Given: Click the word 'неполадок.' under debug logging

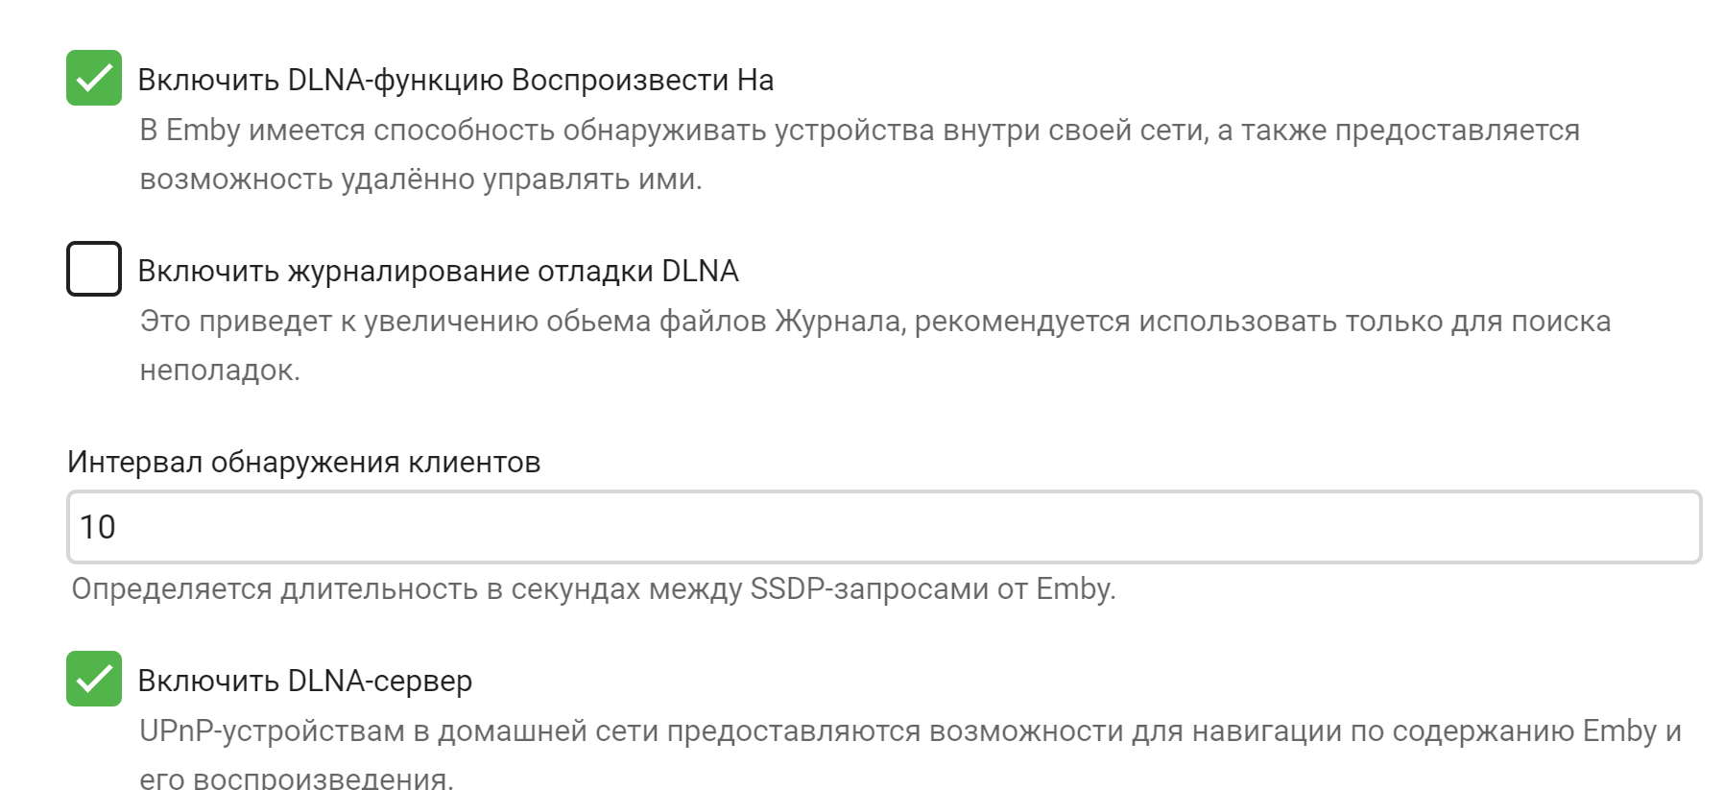Looking at the screenshot, I should (220, 371).
